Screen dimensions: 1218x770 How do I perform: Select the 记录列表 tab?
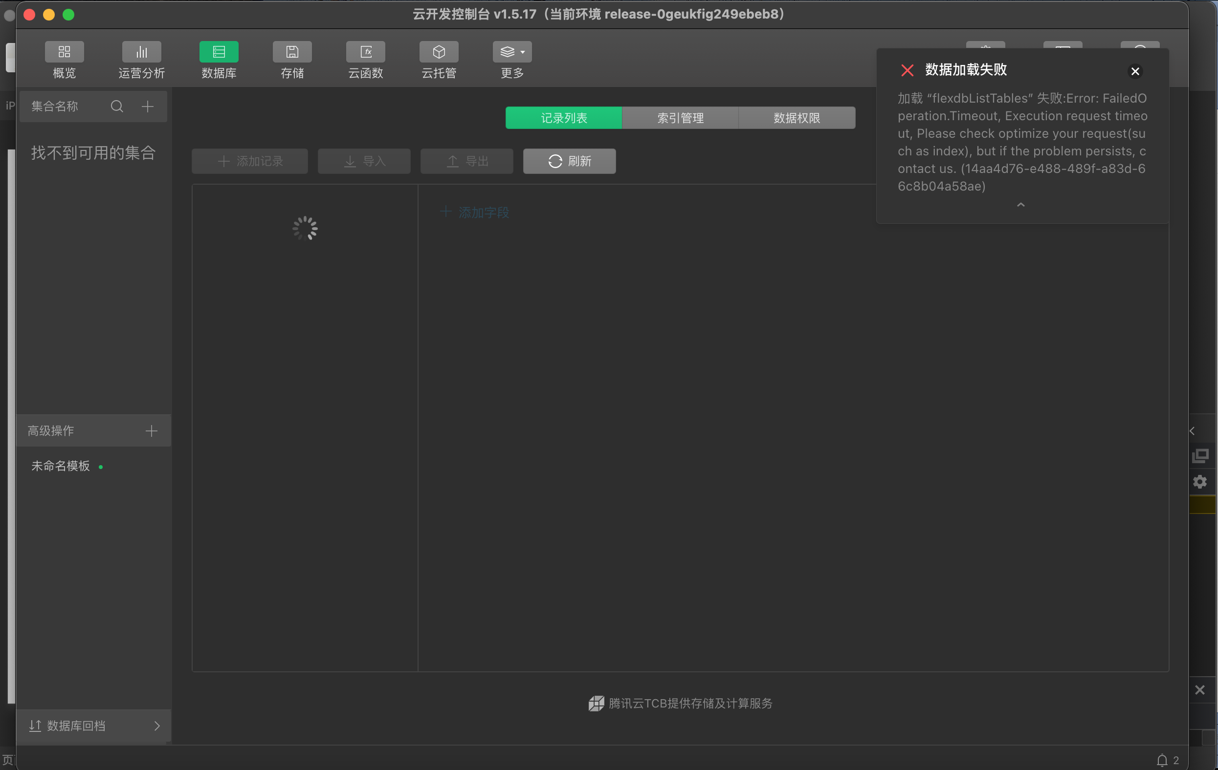[x=563, y=118]
